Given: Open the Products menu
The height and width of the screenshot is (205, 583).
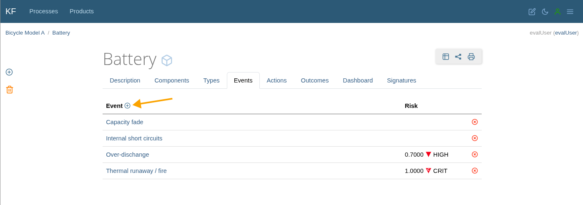Looking at the screenshot, I should [x=81, y=11].
